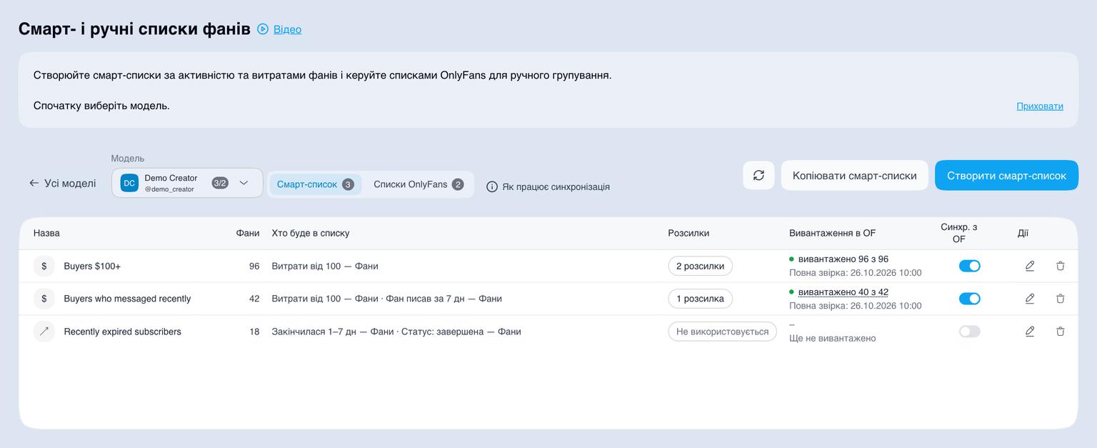Click Витрати від 100 — Фани criteria of Buyers $100+
1097x448 pixels.
point(325,266)
